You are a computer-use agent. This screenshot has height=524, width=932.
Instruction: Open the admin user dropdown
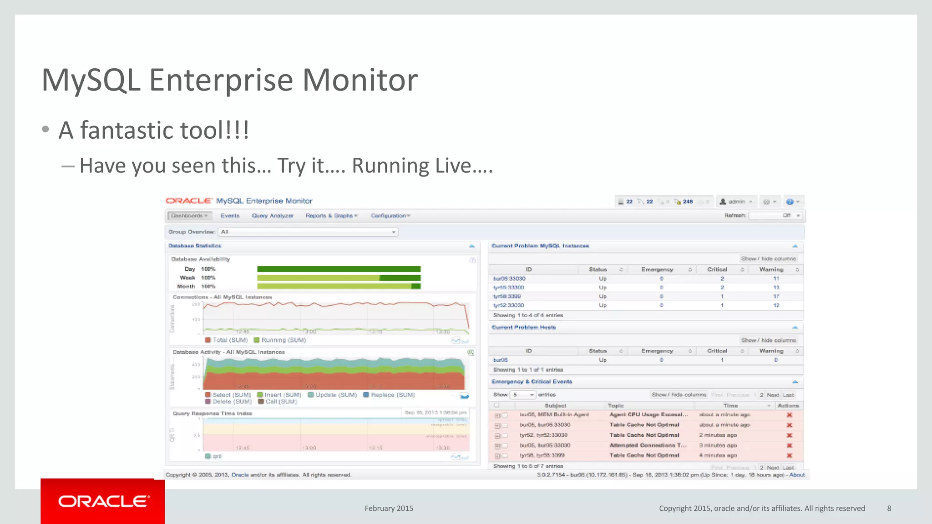click(x=736, y=202)
